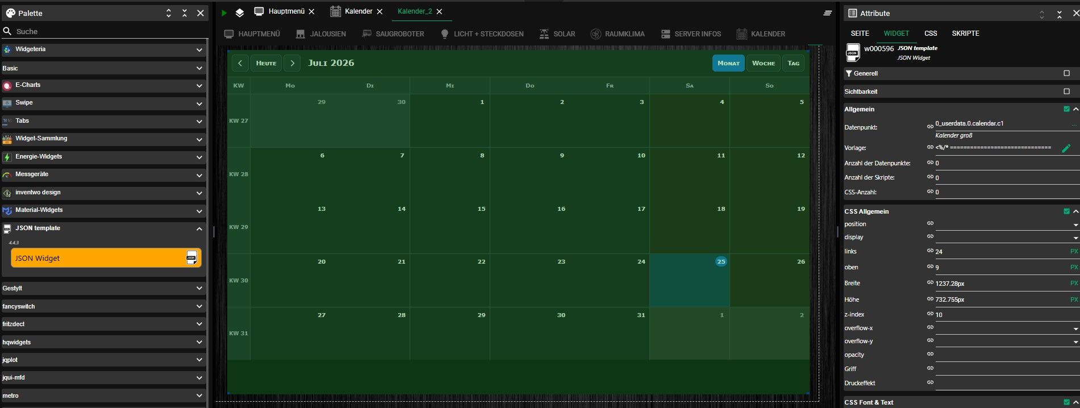Click the filter funnel icon beside Generell
This screenshot has height=408, width=1080.
pos(849,73)
